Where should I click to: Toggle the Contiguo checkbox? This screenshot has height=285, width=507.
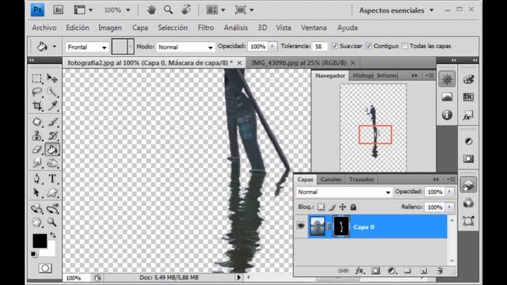click(368, 46)
